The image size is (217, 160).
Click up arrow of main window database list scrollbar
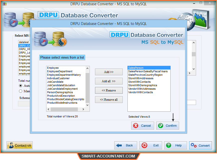click(194, 43)
